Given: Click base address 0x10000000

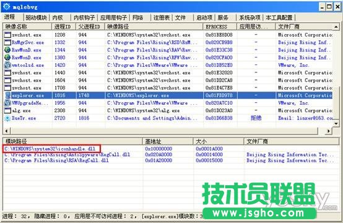Looking at the screenshot, I should (x=158, y=149).
